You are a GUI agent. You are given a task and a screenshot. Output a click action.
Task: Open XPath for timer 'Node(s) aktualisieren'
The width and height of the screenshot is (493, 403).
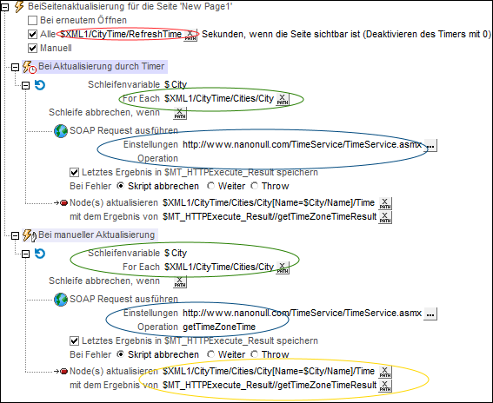click(x=385, y=203)
